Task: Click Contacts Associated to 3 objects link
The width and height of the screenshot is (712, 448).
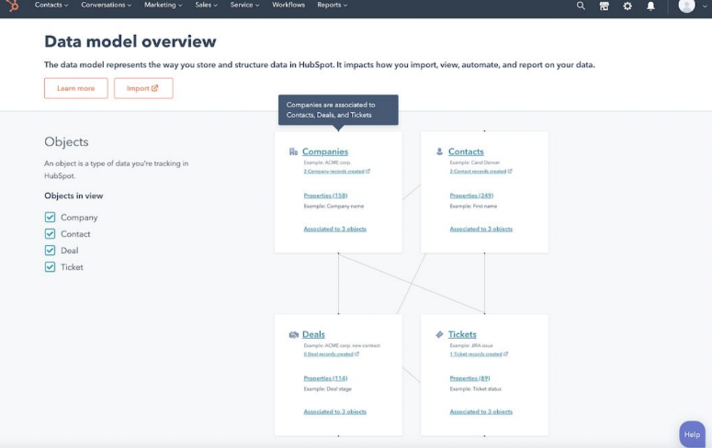Action: coord(480,230)
